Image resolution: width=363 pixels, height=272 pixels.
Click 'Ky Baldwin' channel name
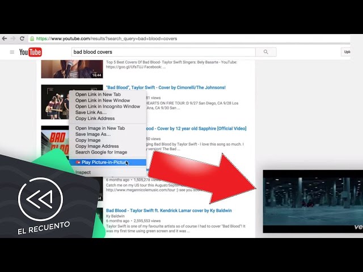tap(115, 216)
